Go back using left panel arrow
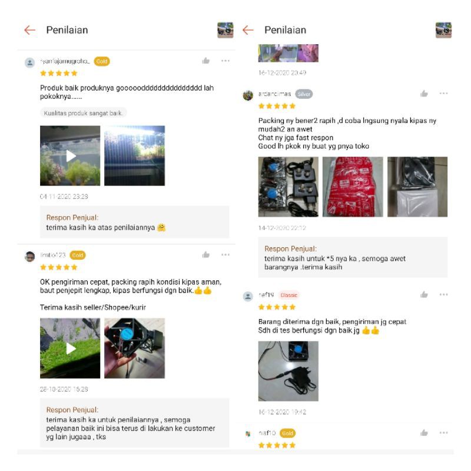This screenshot has height=471, width=471. [x=30, y=30]
